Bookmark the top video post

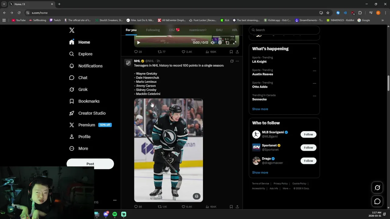[231, 52]
